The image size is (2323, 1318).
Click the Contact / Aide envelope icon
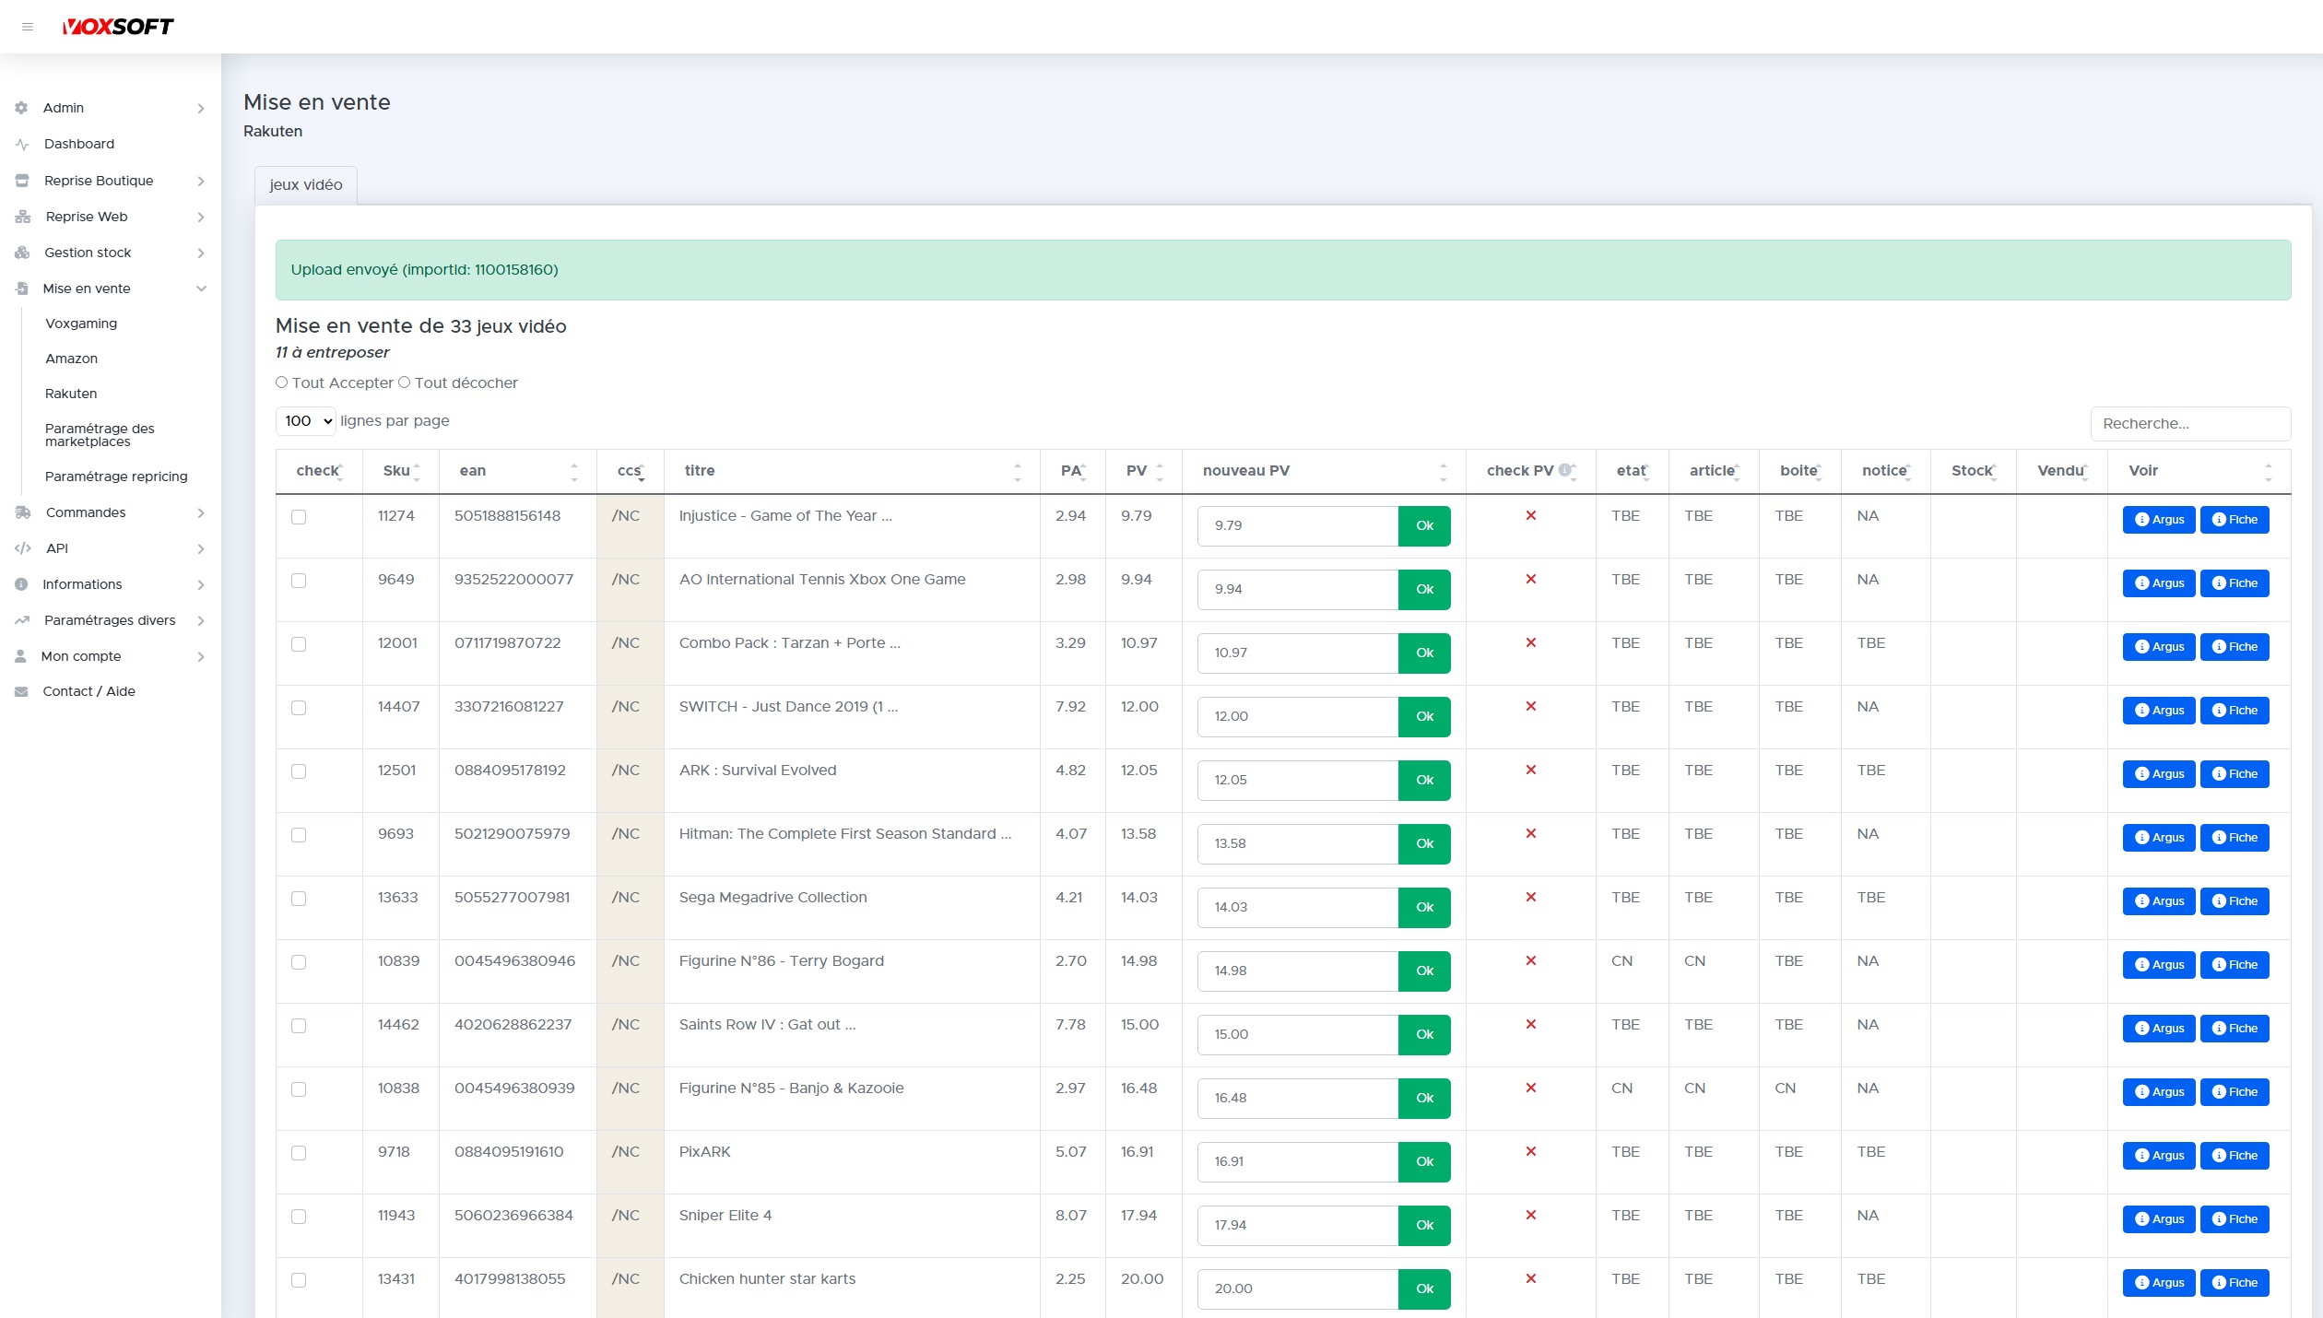coord(21,691)
